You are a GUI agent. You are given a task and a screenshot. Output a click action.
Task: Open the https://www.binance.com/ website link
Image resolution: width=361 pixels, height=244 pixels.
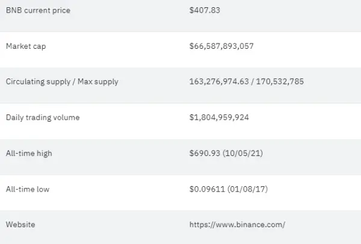238,225
